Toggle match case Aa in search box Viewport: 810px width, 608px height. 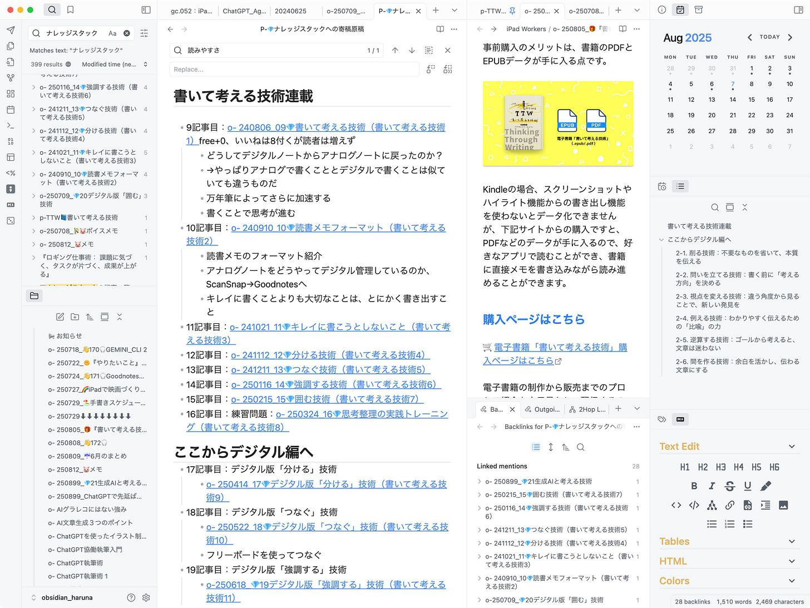coord(112,33)
